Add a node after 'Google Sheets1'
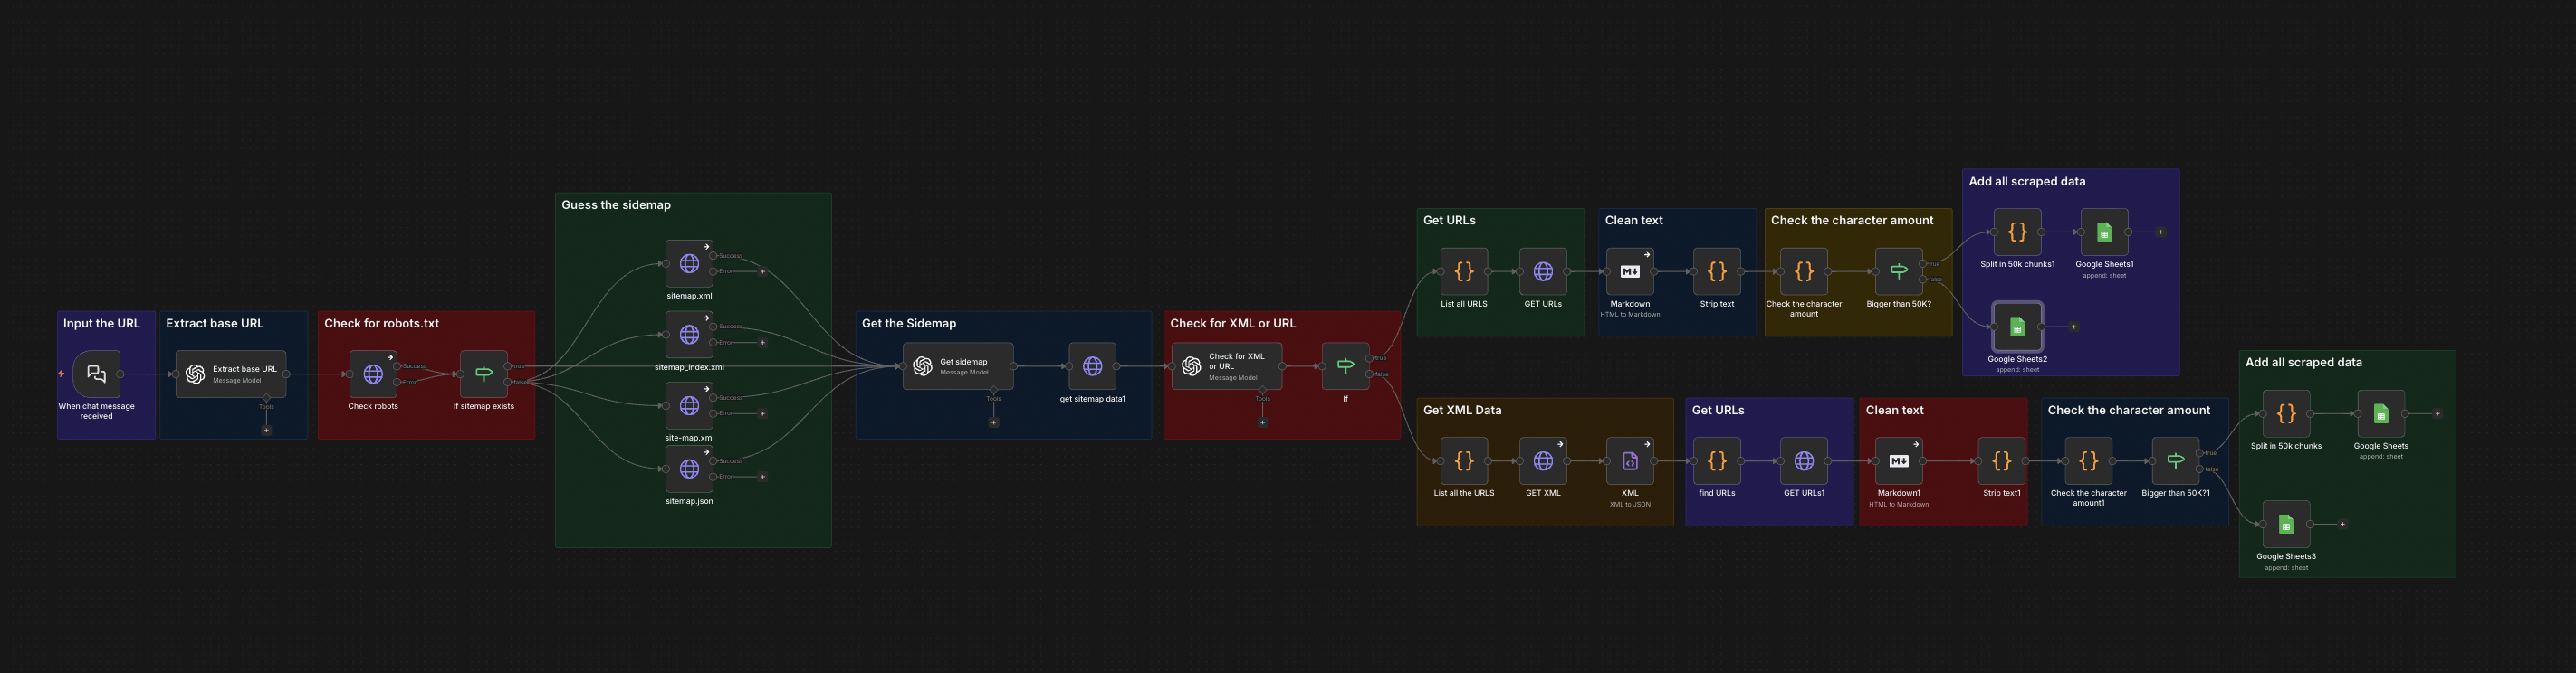Screen dimensions: 2576x673 tap(2160, 232)
